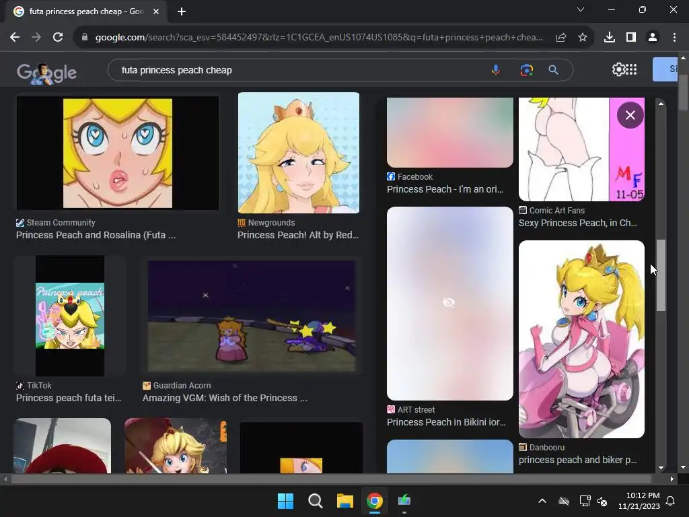689x517 pixels.
Task: Click the horizontal scrollbar right arrow
Action: pyautogui.click(x=672, y=479)
